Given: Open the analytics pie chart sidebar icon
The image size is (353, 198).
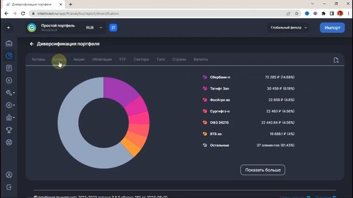Looking at the screenshot, I should coord(9,56).
